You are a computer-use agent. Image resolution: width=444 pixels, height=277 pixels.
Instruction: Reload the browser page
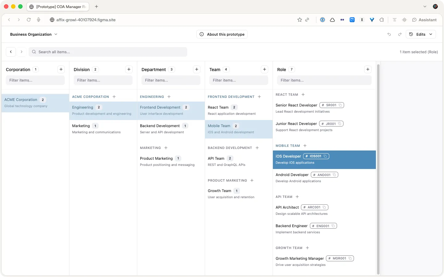tap(29, 20)
